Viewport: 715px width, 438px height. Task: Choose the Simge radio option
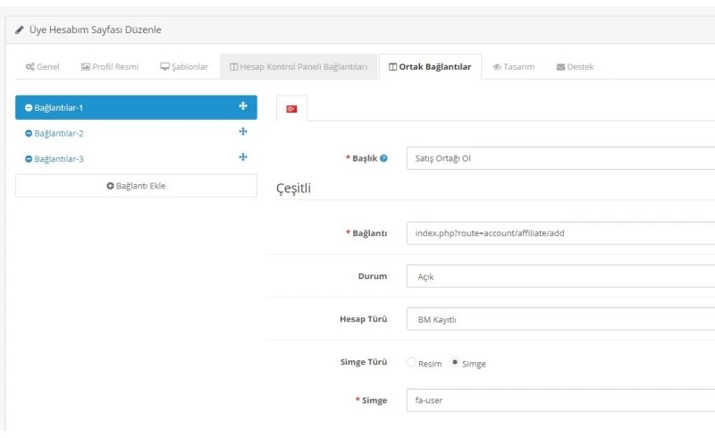pos(455,362)
